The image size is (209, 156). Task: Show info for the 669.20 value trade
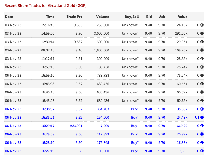(x=202, y=126)
